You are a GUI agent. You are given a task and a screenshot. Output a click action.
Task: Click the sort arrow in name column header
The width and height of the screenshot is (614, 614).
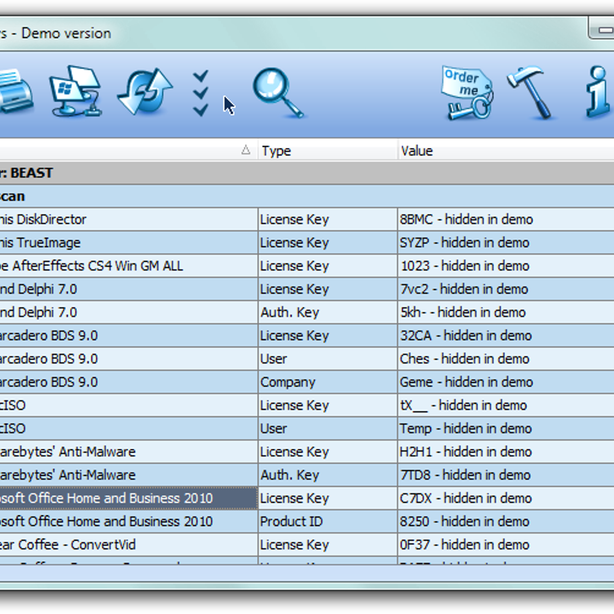tap(246, 150)
